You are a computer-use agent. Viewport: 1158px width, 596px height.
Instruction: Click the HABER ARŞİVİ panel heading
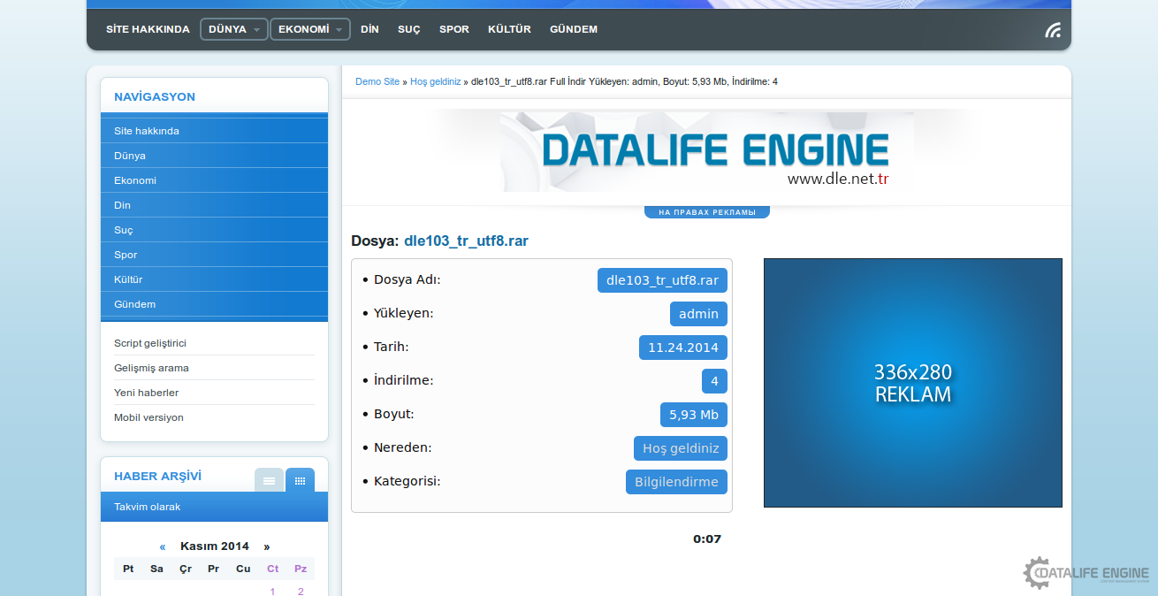(x=157, y=476)
